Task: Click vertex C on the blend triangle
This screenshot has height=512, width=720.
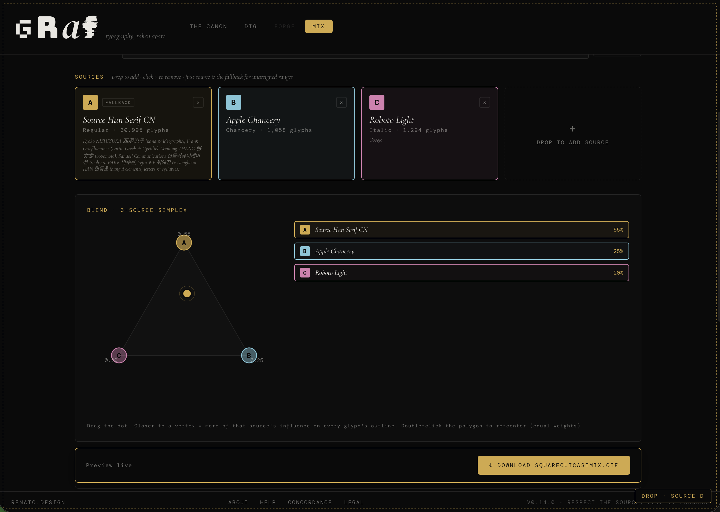Action: tap(119, 355)
